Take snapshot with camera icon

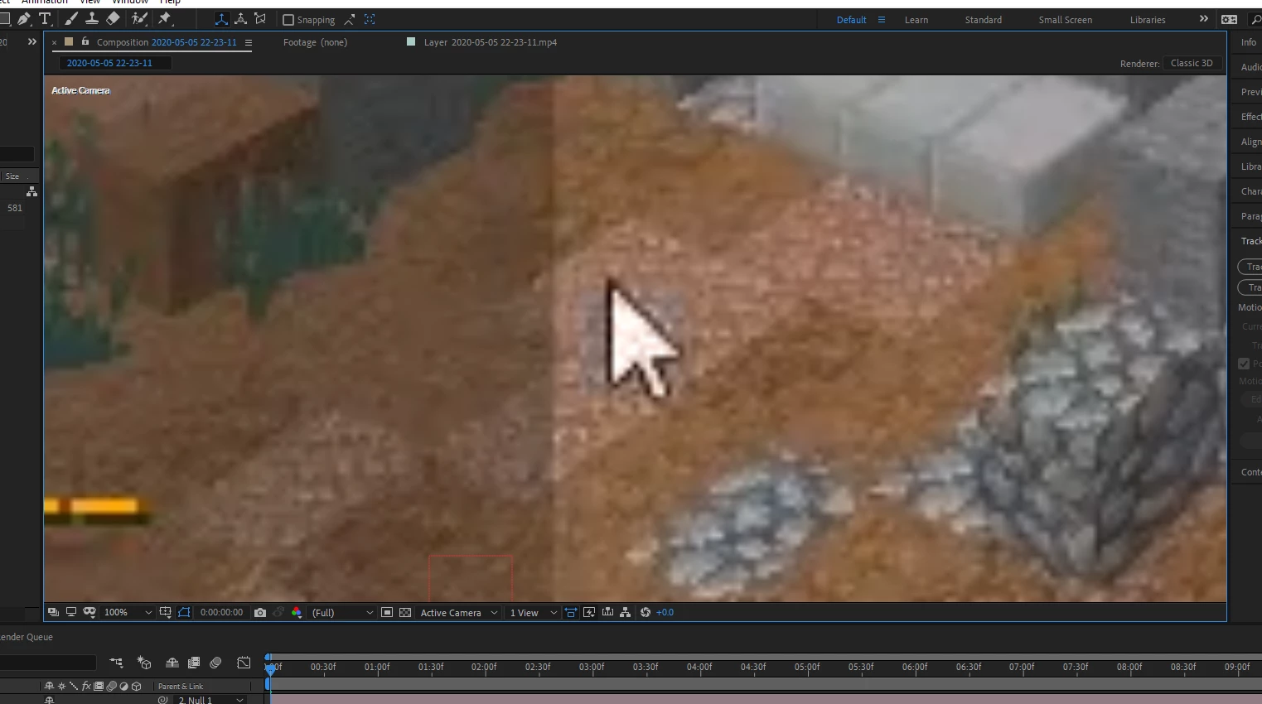[x=260, y=612]
